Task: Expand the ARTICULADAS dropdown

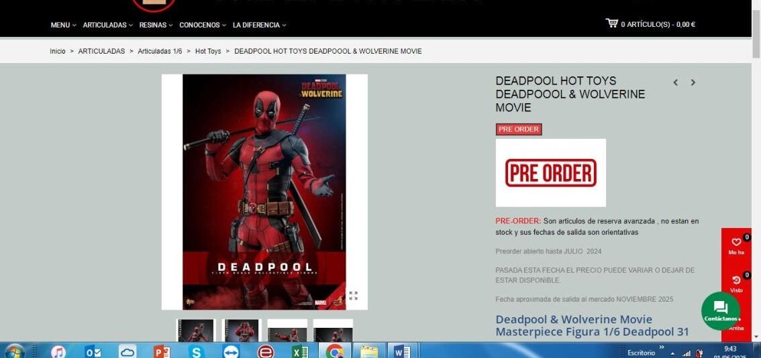Action: click(x=108, y=25)
